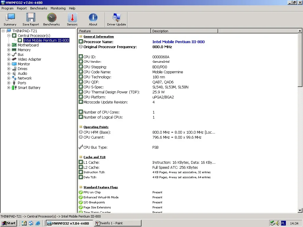Expand the Drives tree node
The image size is (303, 227).
[x=9, y=69]
